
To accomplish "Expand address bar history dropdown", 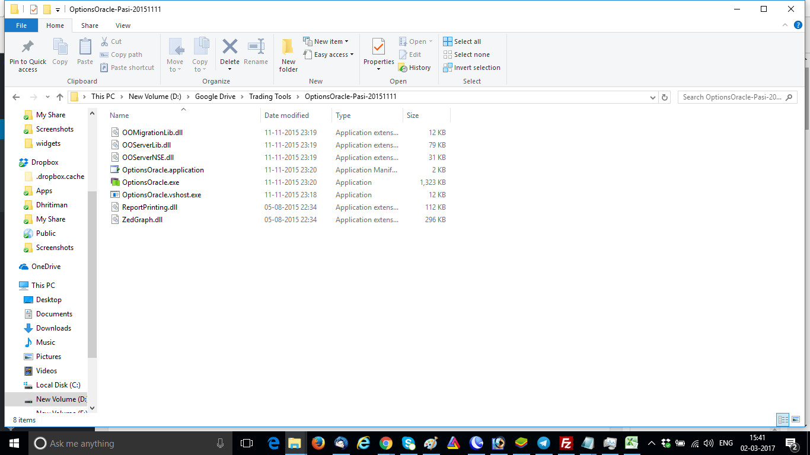I will click(x=652, y=97).
